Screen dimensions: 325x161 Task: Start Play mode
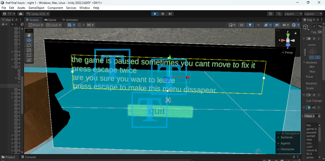coord(155,14)
